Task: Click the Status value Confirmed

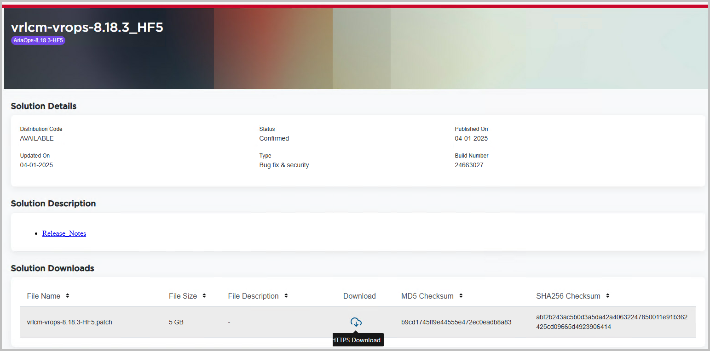Action: (x=274, y=138)
